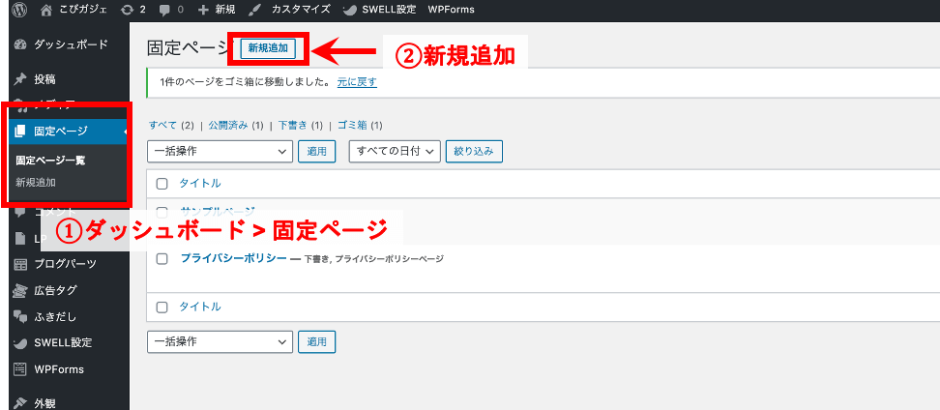Open 投稿 in the sidebar
Image resolution: width=940 pixels, height=410 pixels.
pos(44,78)
